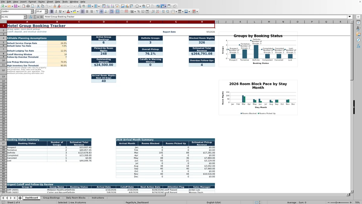Switch to Daily Room Blocks sheet tab
This screenshot has height=204, width=362.
point(76,198)
